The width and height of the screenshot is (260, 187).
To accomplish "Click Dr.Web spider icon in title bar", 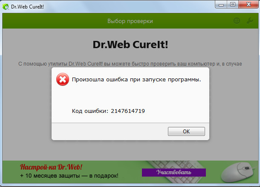I will [6, 5].
